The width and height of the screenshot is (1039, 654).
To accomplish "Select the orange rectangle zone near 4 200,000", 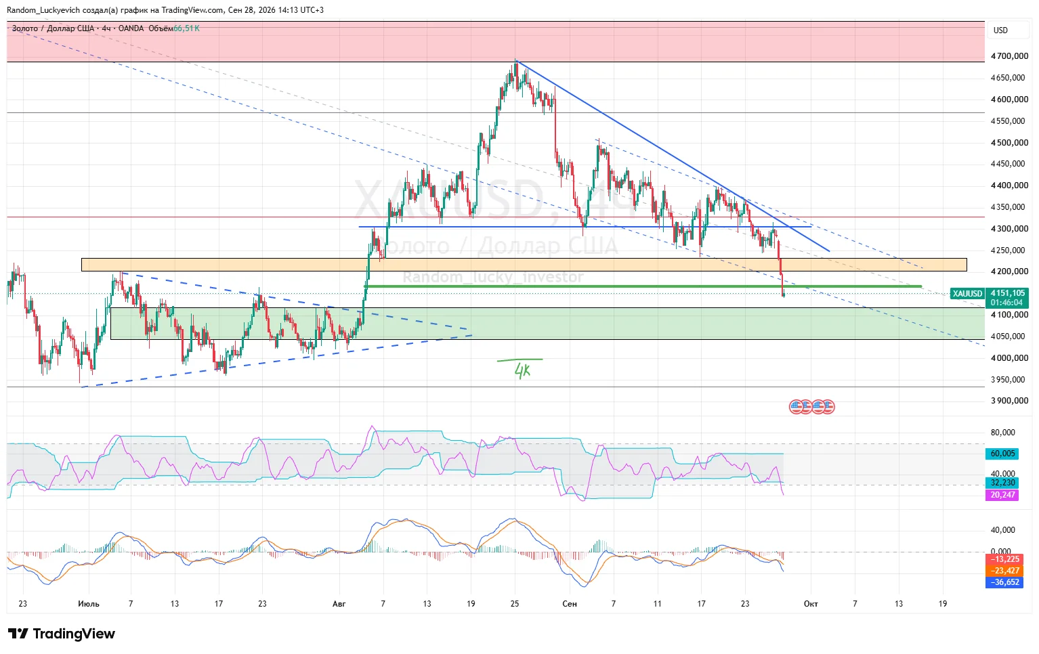I will pyautogui.click(x=524, y=265).
